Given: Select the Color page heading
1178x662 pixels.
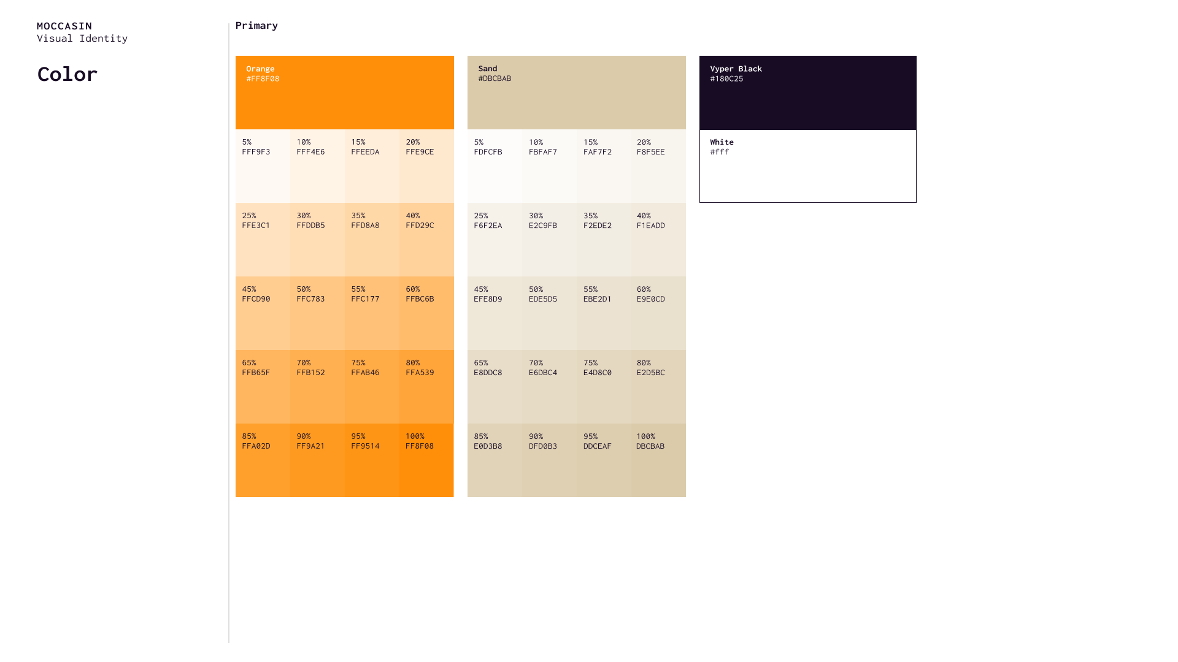Looking at the screenshot, I should (x=67, y=74).
